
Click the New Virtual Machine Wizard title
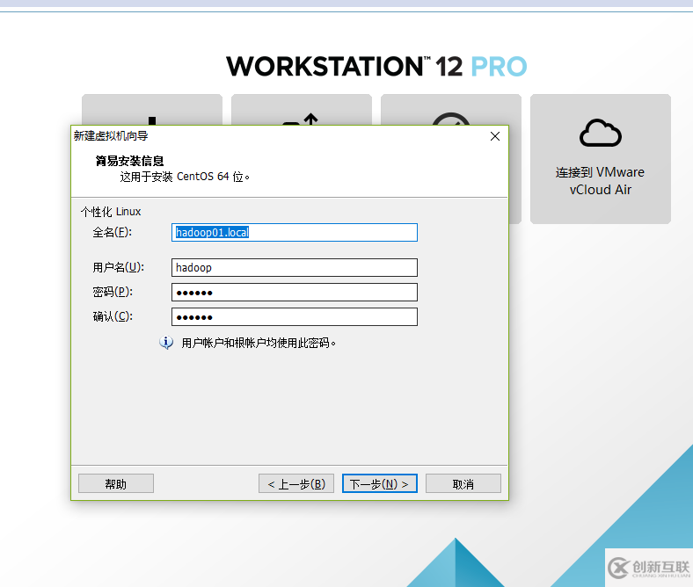click(x=111, y=136)
